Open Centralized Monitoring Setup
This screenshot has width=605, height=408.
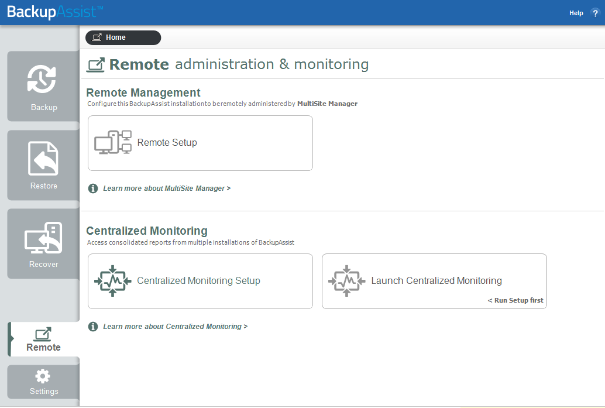click(x=200, y=281)
